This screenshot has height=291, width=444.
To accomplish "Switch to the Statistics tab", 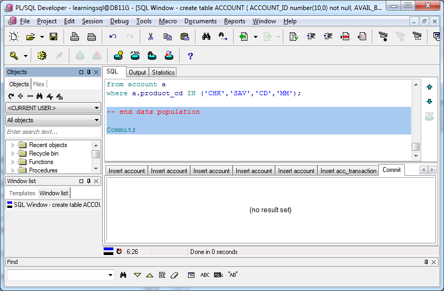I will [x=163, y=72].
